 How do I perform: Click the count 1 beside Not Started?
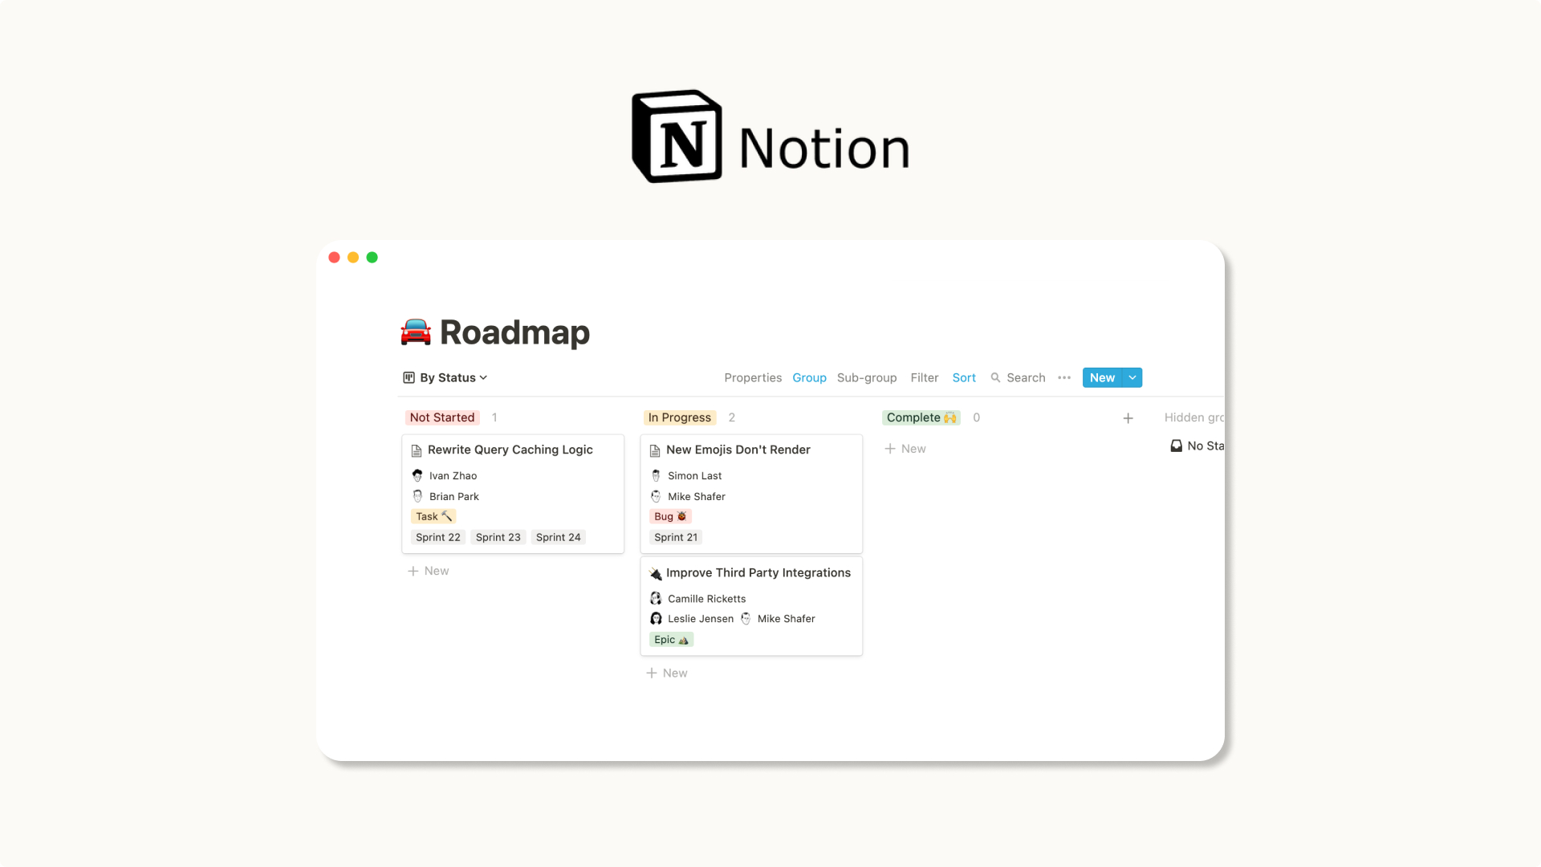(x=494, y=417)
